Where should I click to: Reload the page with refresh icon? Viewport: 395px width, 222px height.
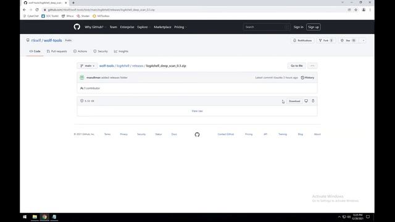point(37,10)
